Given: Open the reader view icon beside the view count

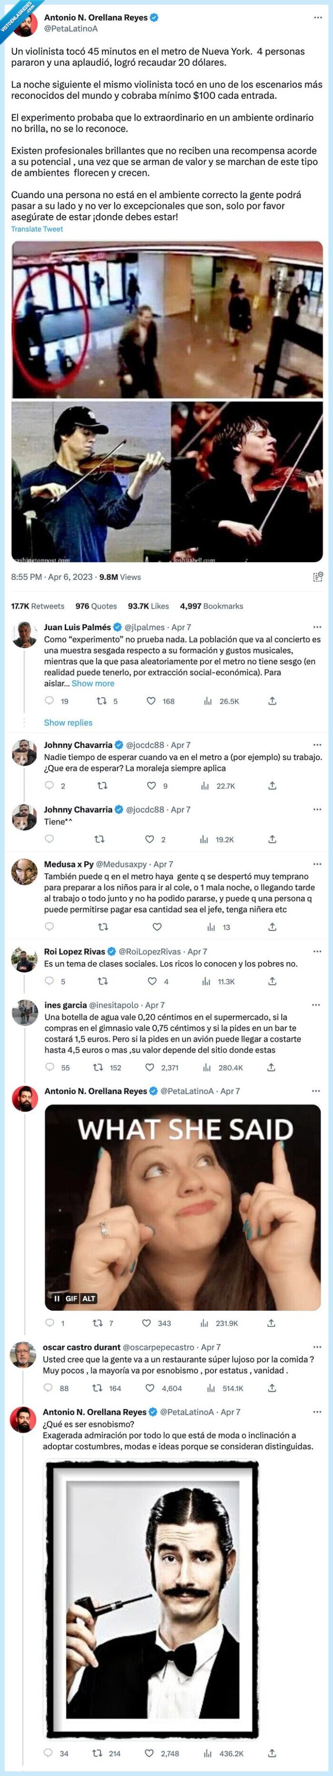Looking at the screenshot, I should point(317,577).
